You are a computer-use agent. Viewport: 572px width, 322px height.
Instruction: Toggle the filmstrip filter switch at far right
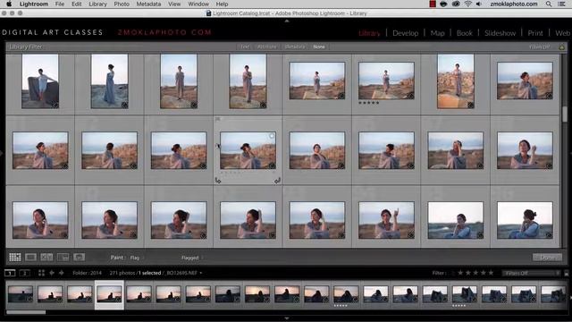point(567,273)
